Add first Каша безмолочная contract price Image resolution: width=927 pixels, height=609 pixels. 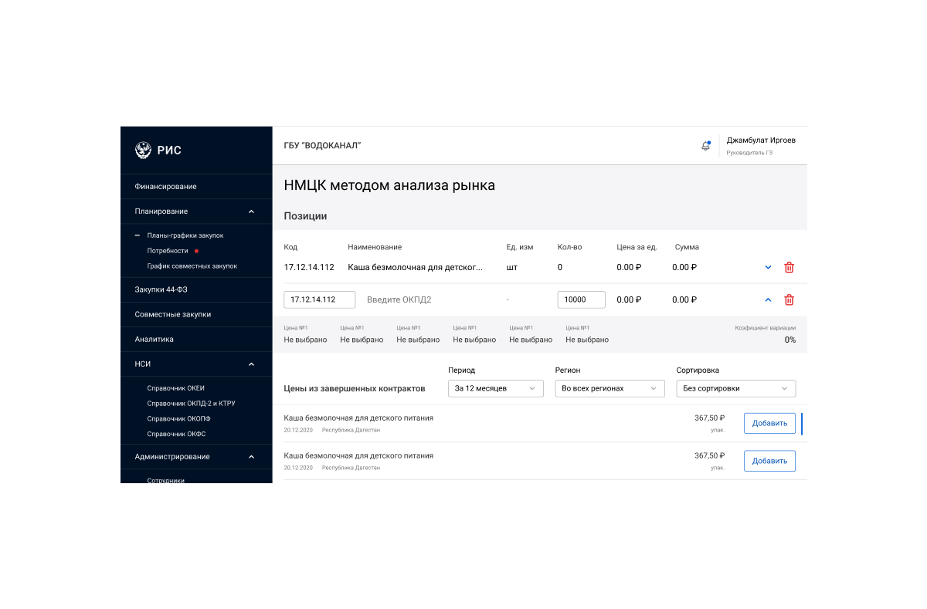[769, 423]
